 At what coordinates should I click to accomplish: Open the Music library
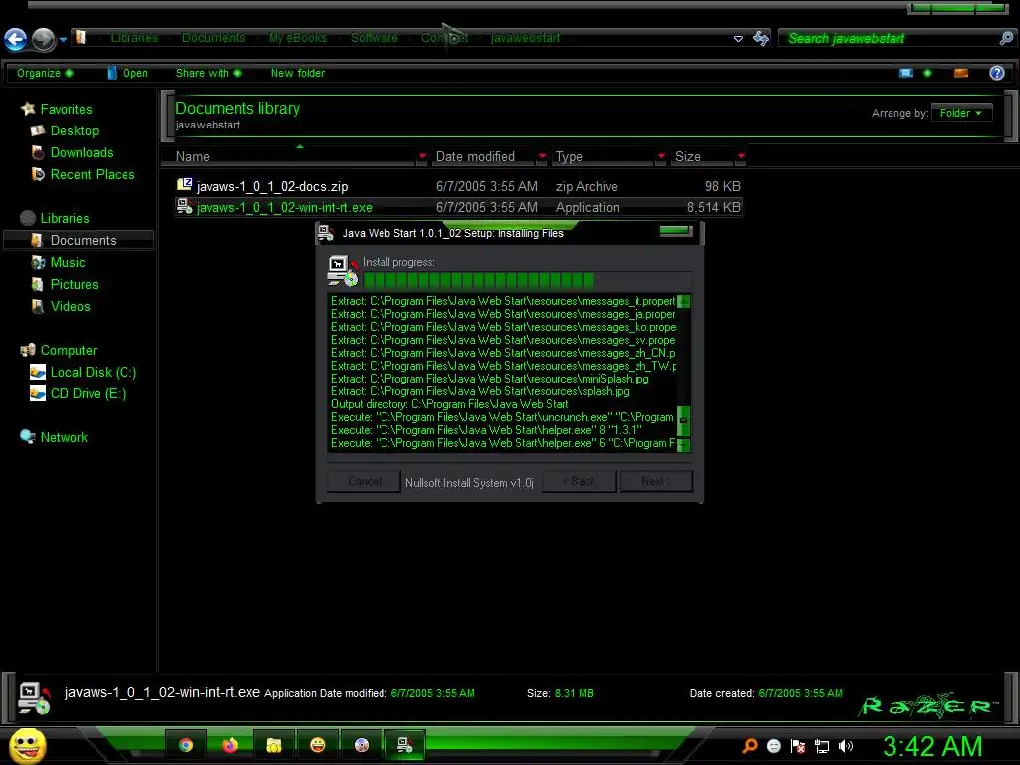68,262
